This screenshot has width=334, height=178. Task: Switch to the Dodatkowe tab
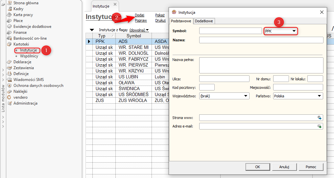pyautogui.click(x=204, y=21)
